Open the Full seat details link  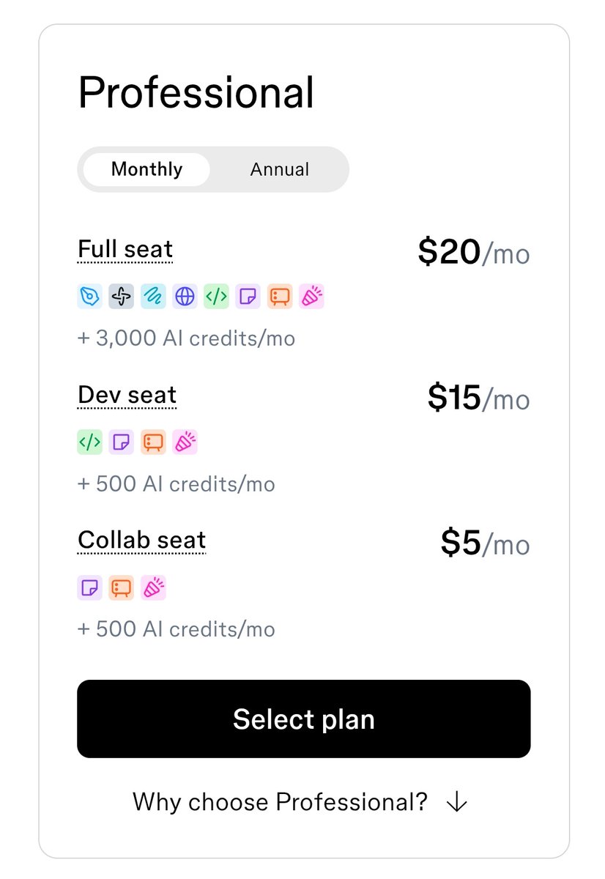(x=125, y=250)
